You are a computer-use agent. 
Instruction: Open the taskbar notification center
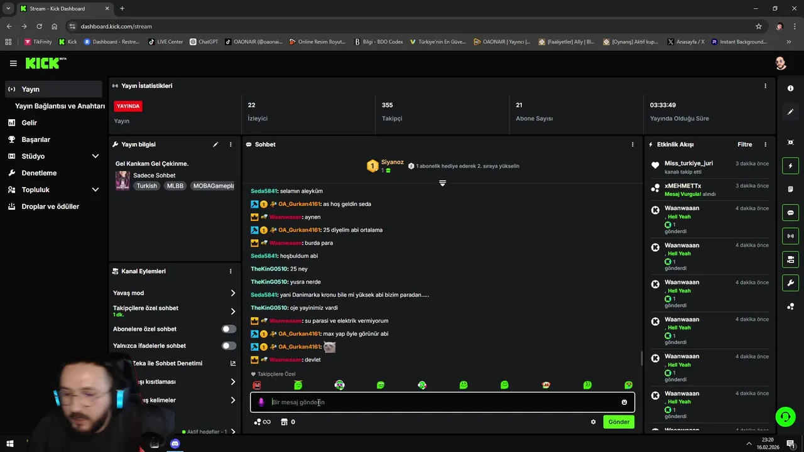tap(791, 444)
